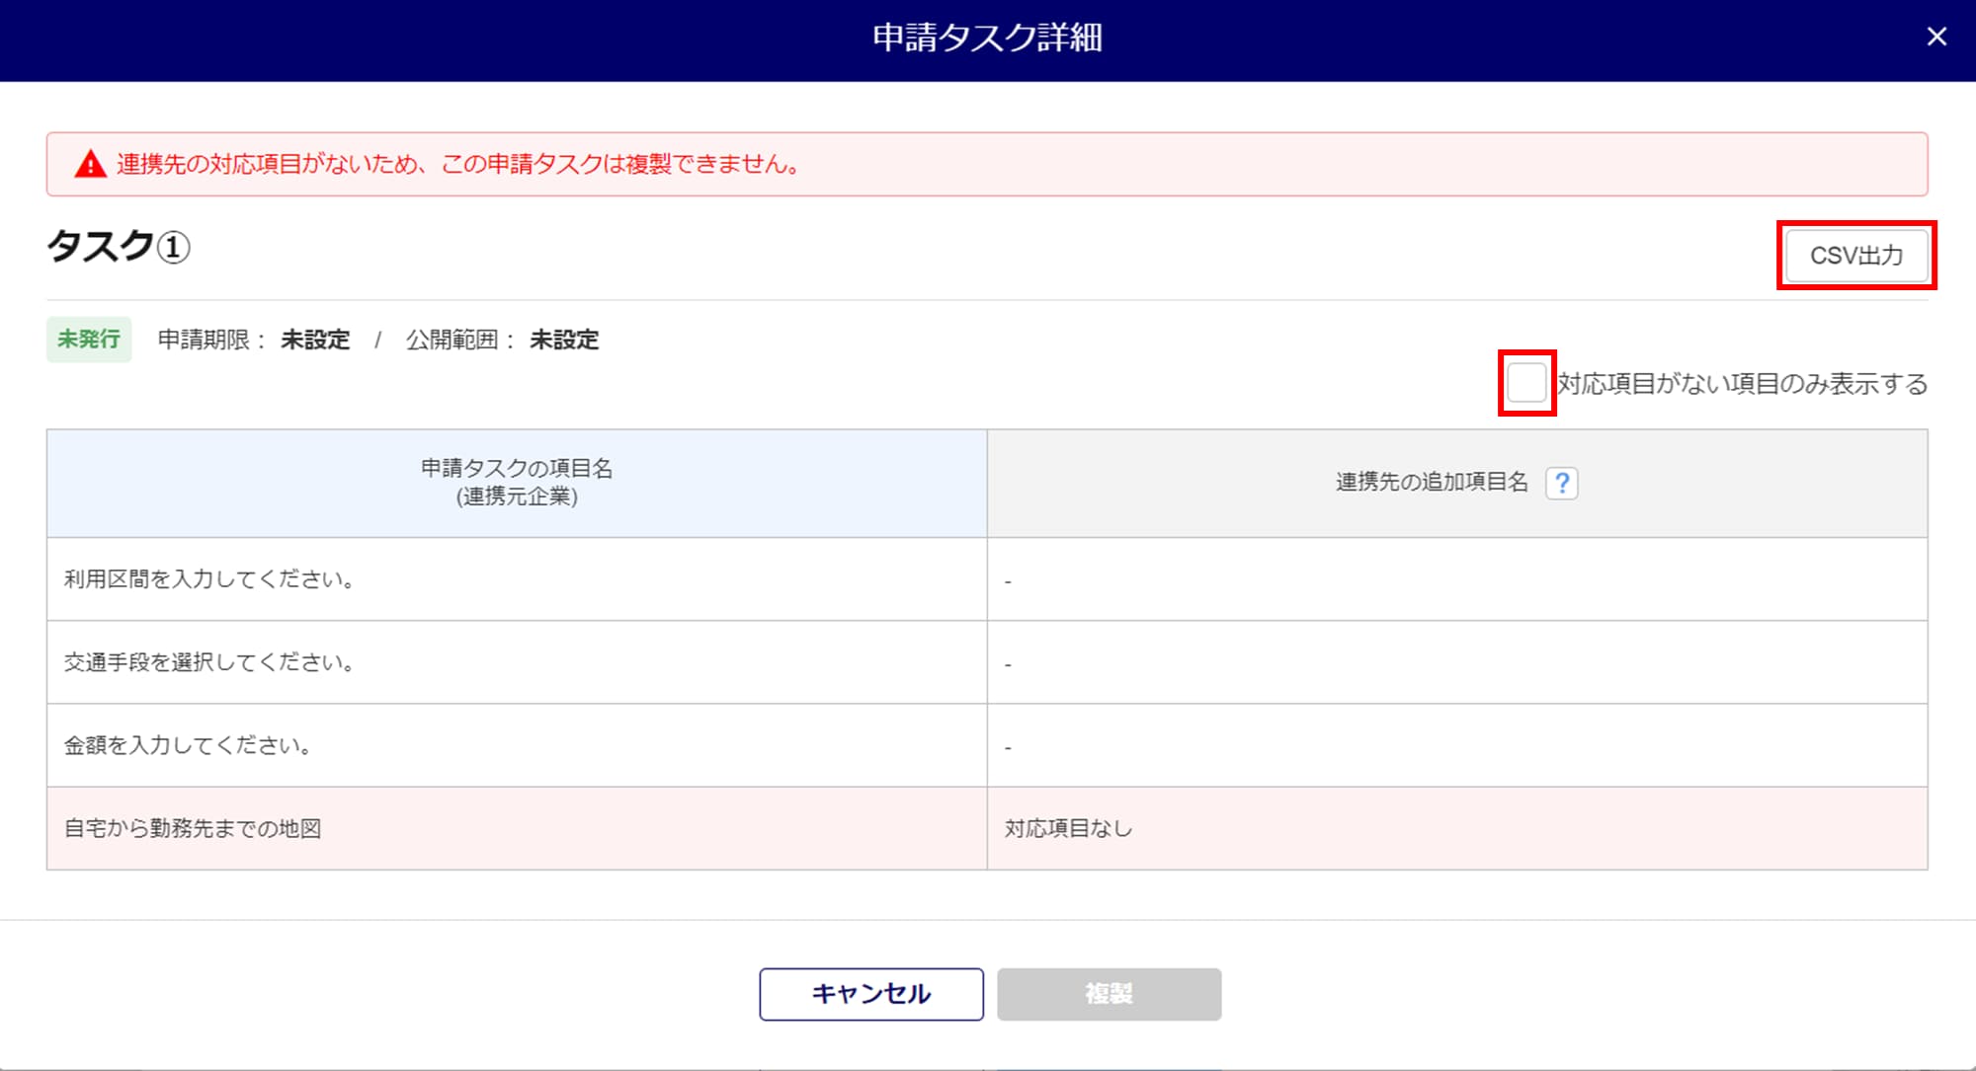Select the 利用区間を入力してください row
Screen dimensions: 1976x1071
[209, 579]
